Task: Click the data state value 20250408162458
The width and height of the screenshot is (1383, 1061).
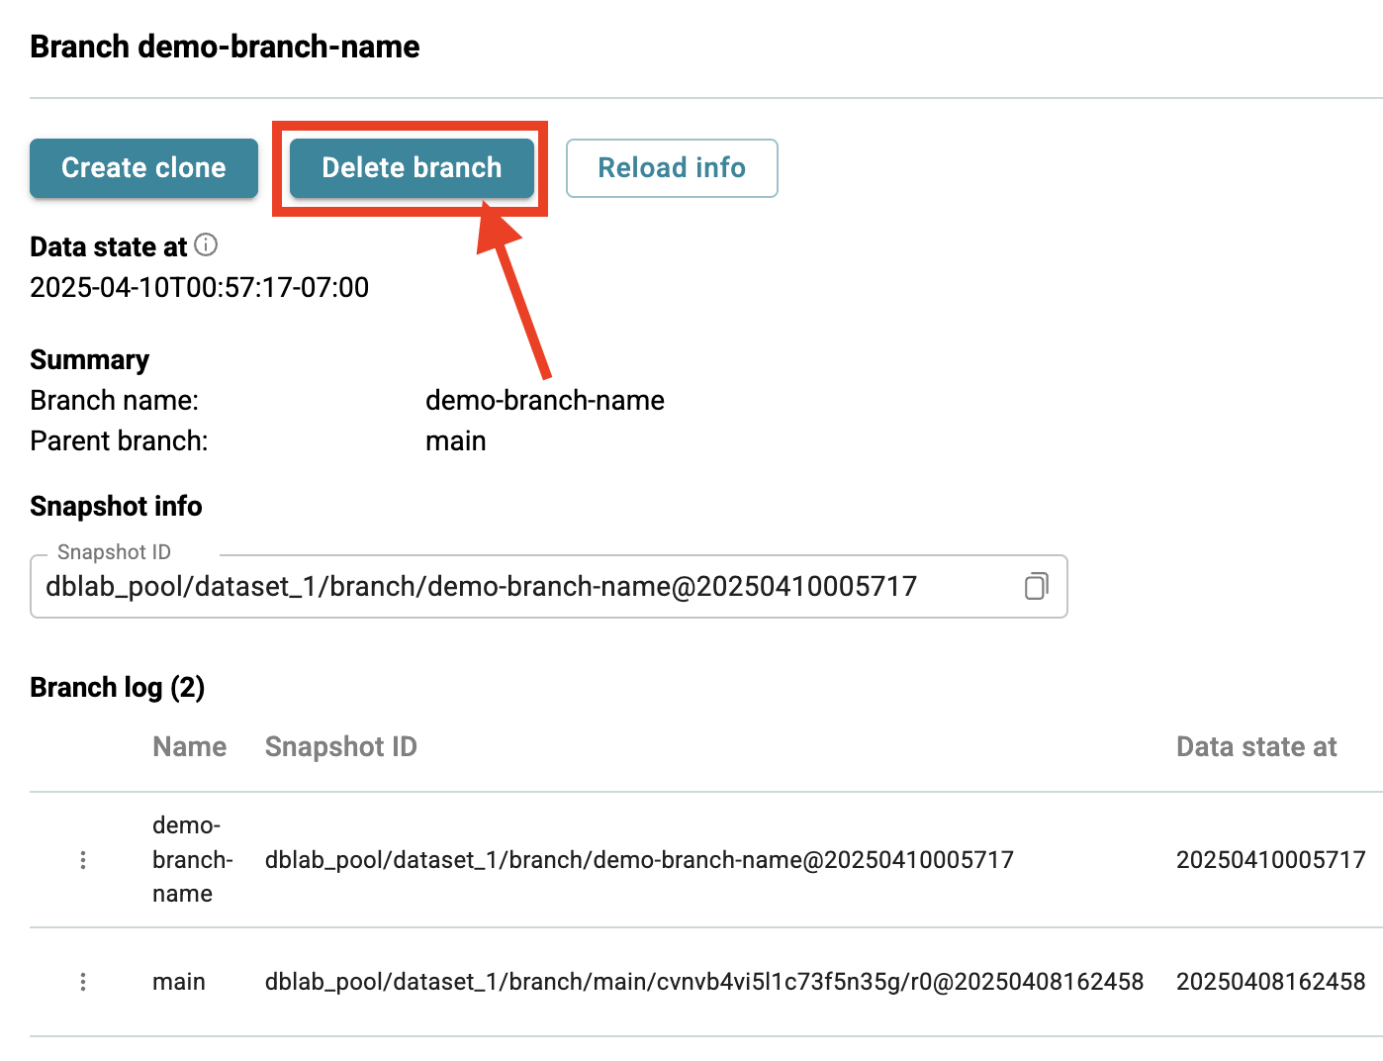Action: (1271, 982)
